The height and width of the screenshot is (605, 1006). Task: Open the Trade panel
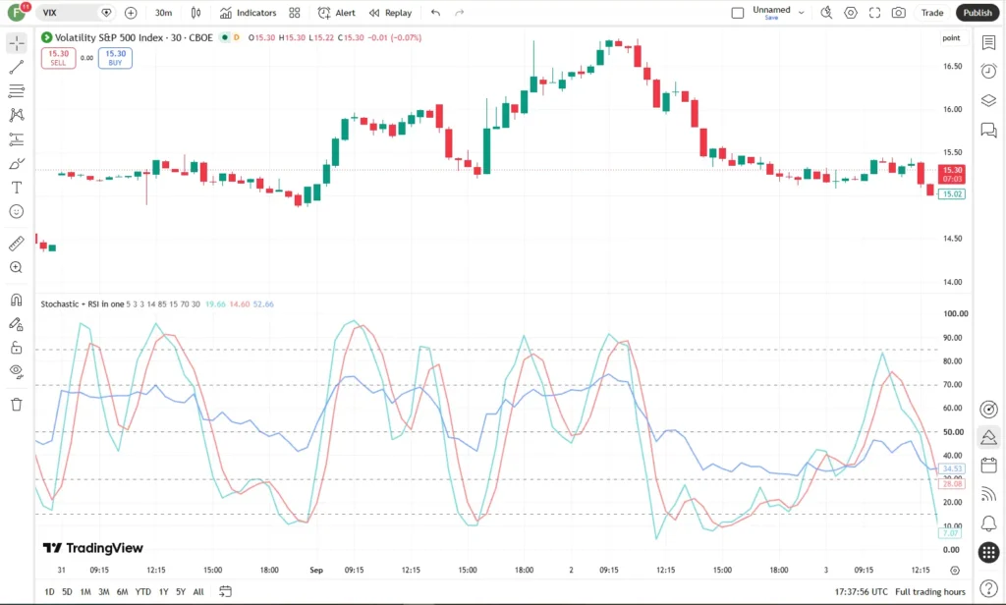coord(932,12)
